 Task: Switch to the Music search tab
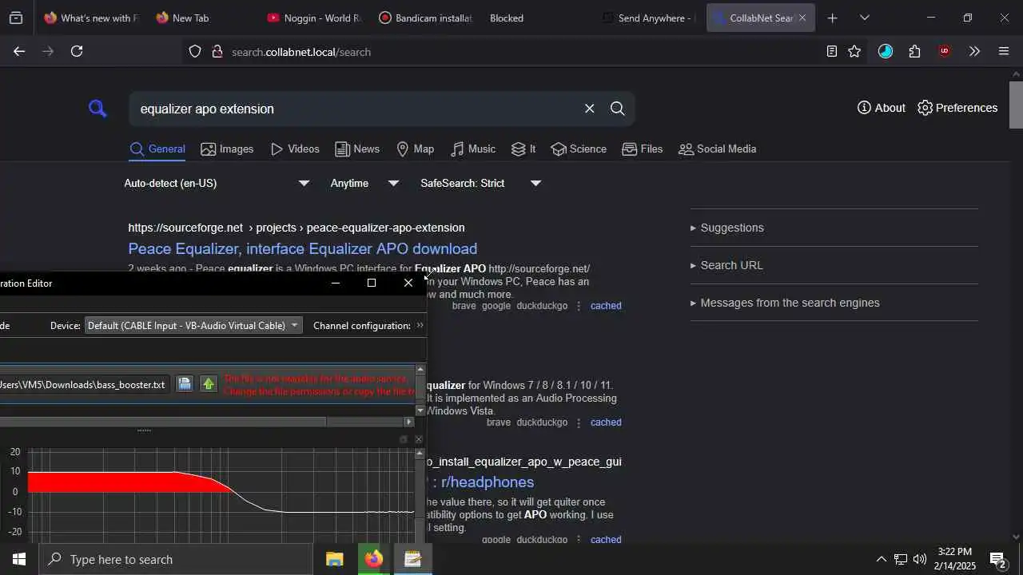point(473,149)
